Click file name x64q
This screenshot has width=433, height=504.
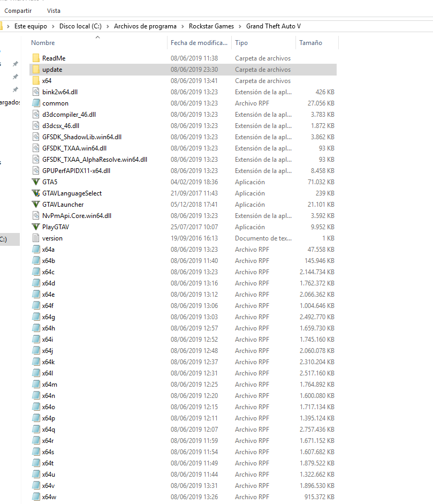click(x=49, y=430)
